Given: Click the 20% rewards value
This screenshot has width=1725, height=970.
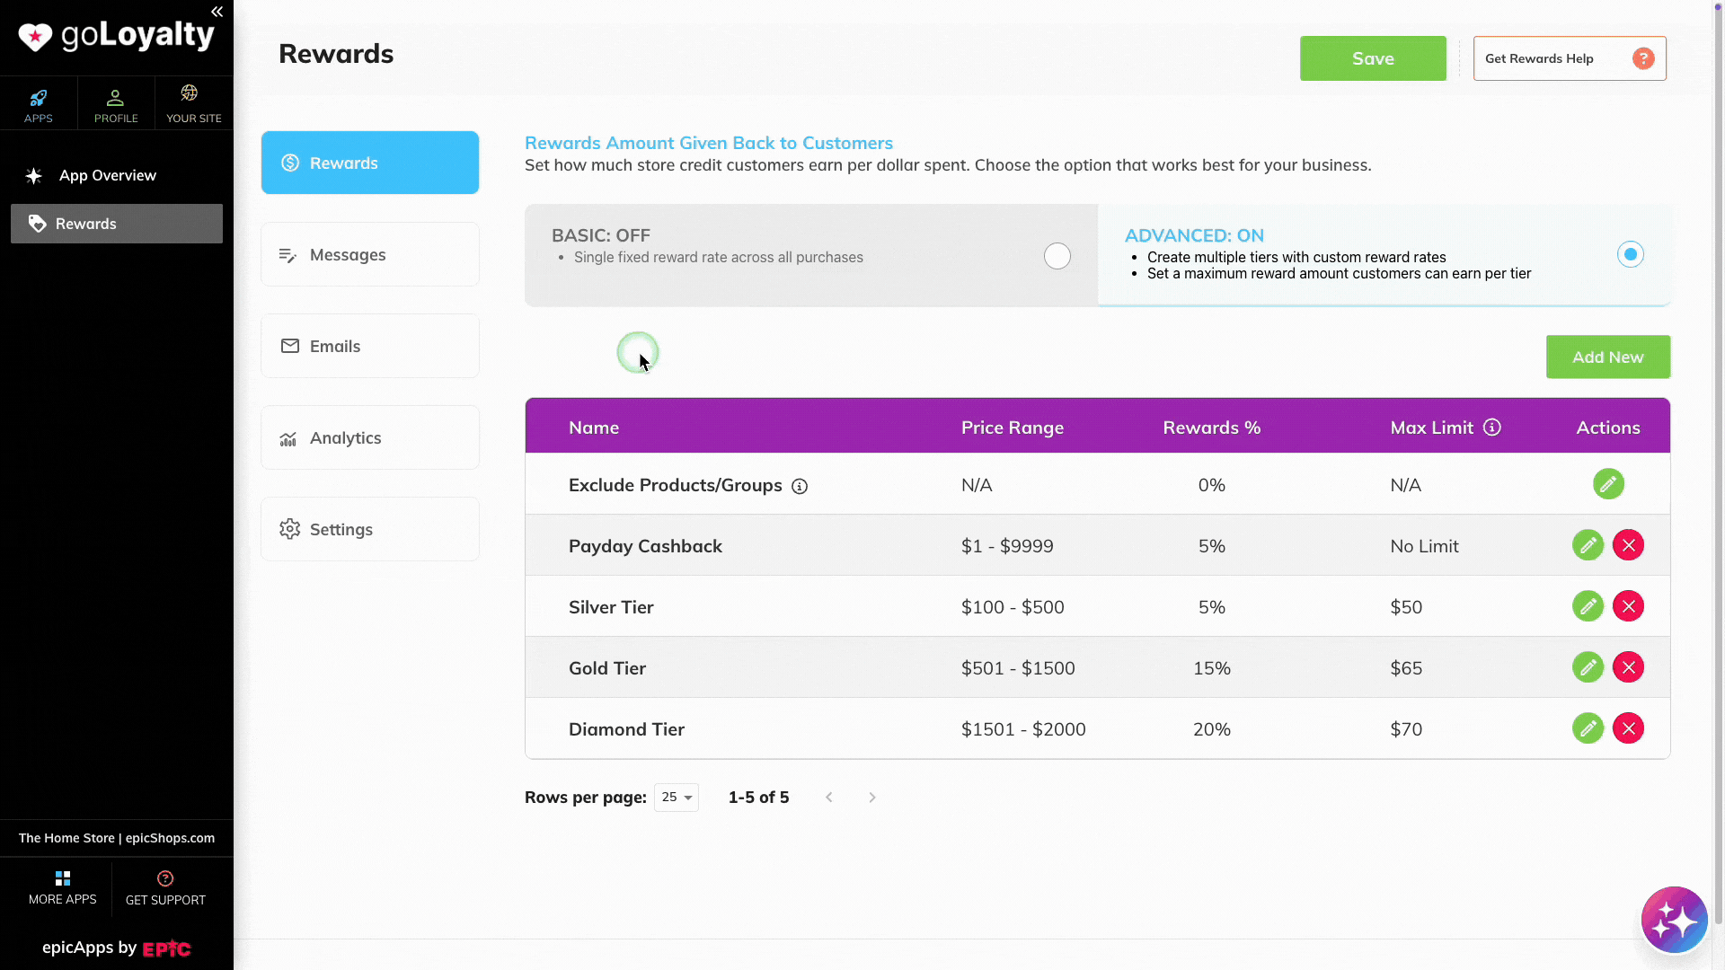Looking at the screenshot, I should point(1212,729).
